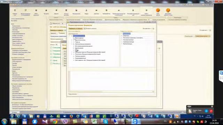
Task: Open Viber in outer Windows taskbar
Action: [65, 122]
